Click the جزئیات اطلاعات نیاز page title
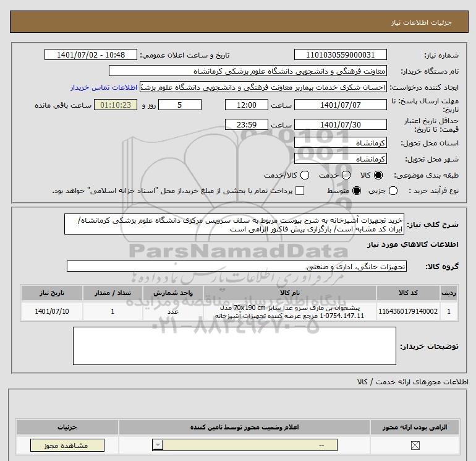 coord(422,22)
